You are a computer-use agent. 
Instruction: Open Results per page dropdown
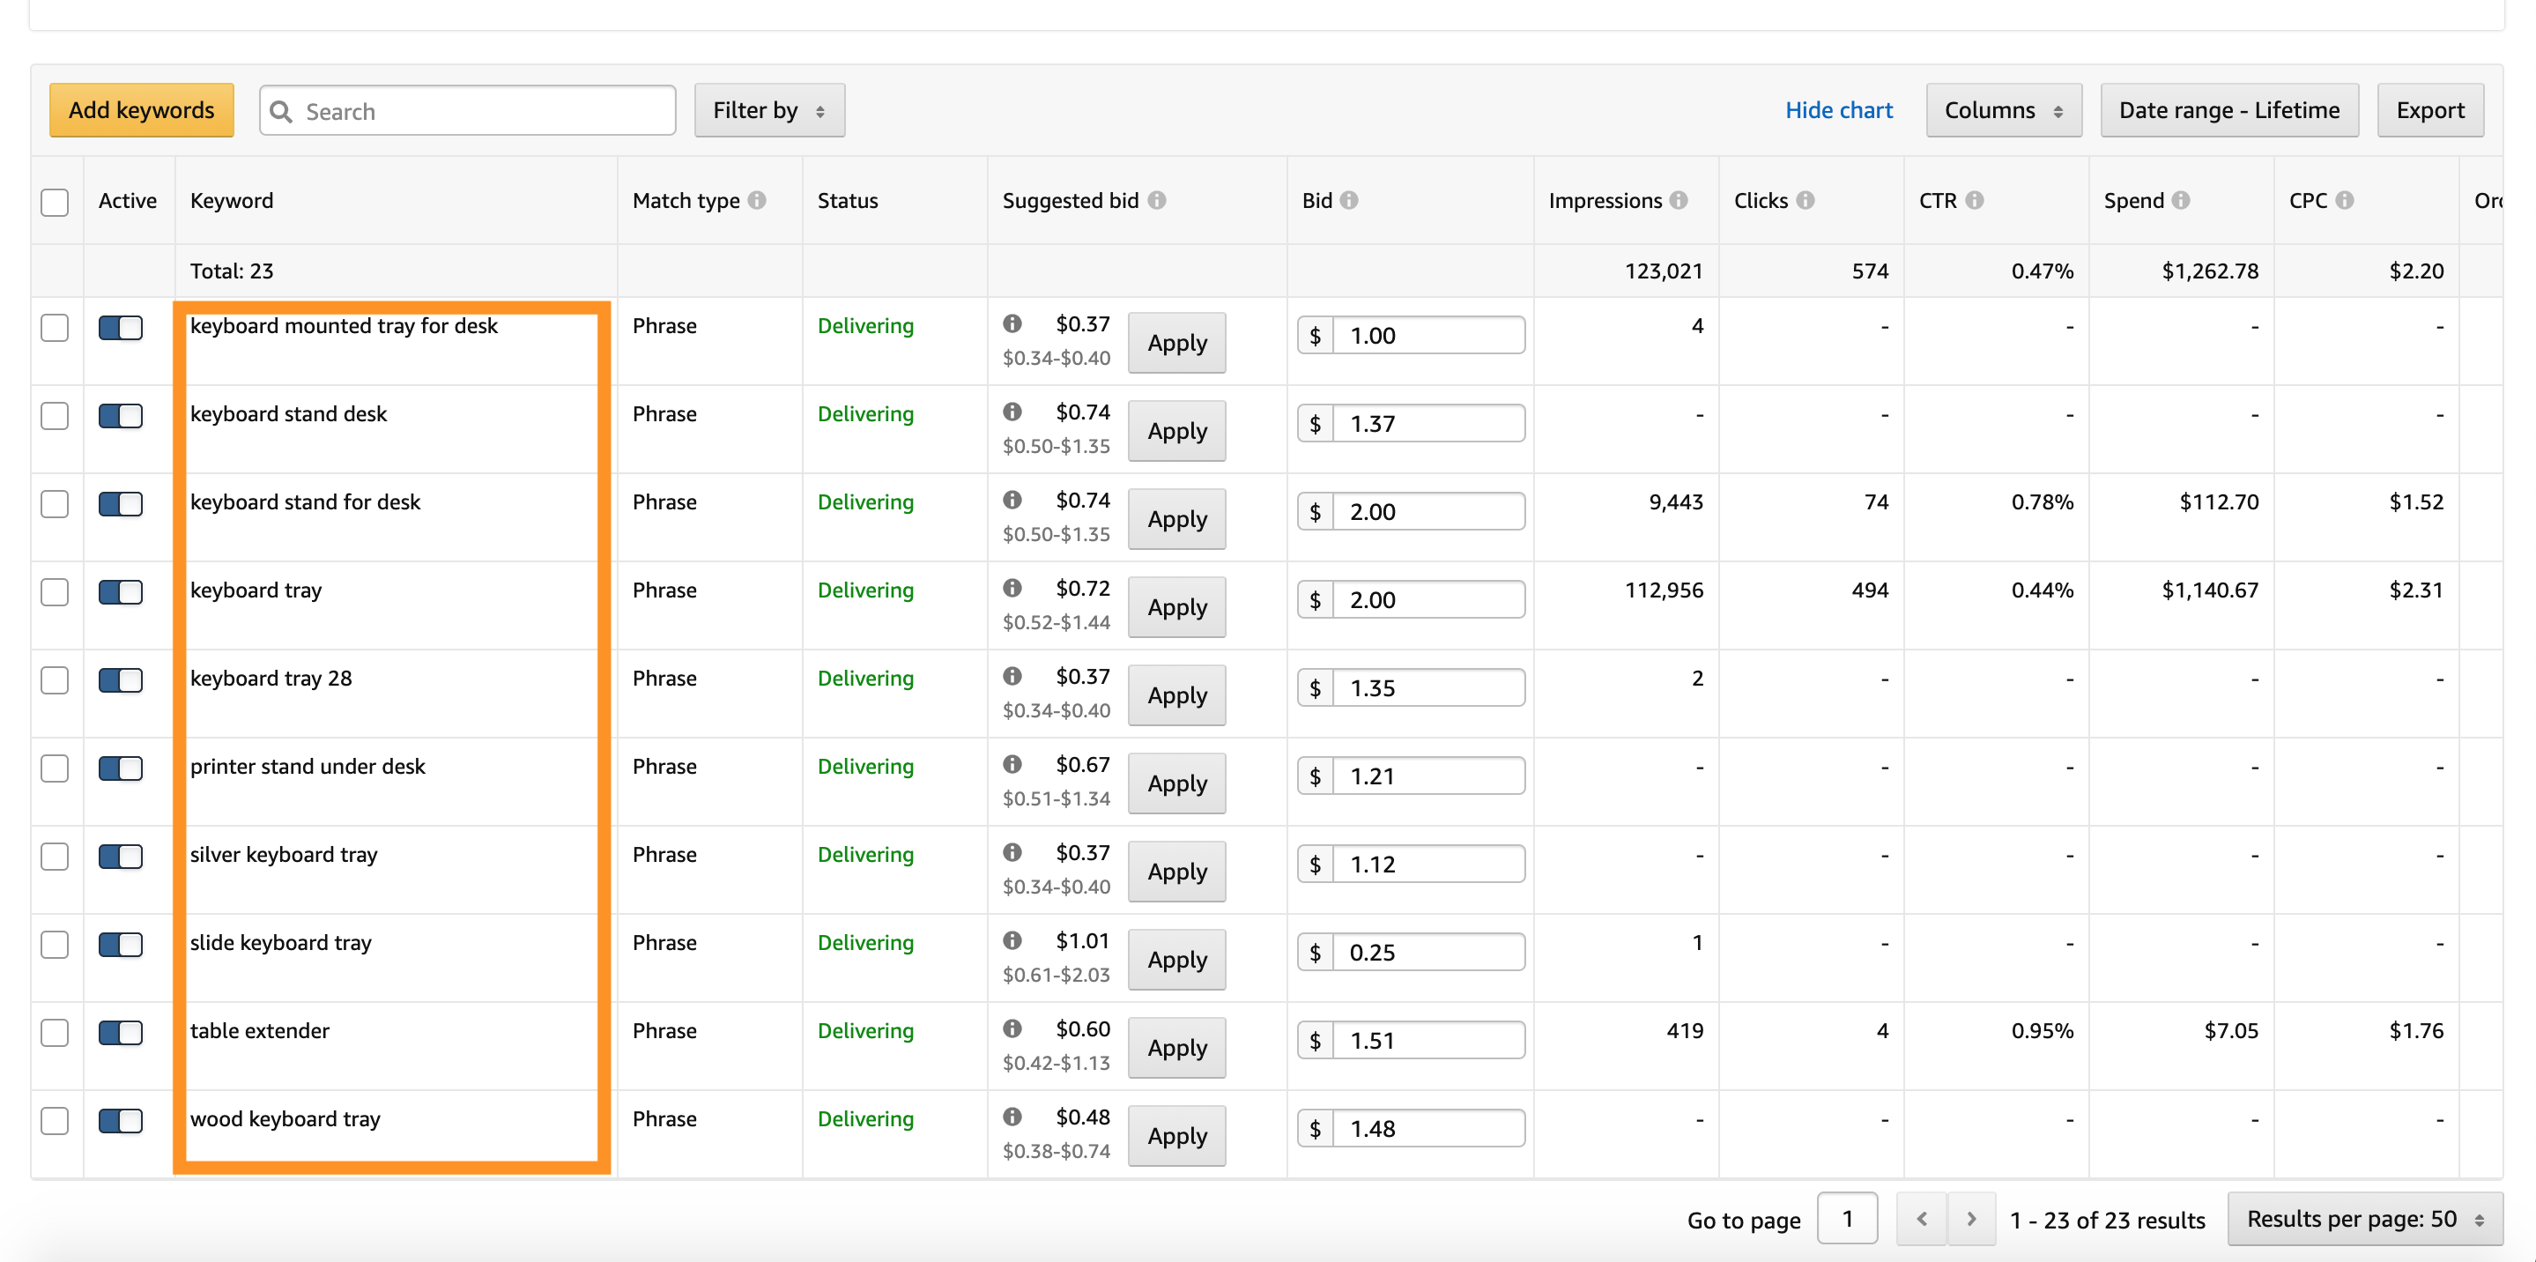(2365, 1219)
